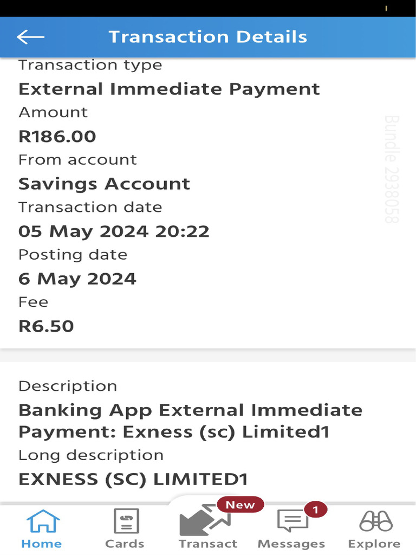This screenshot has height=555, width=416.
Task: Tap the Explore binoculars icon
Action: (x=375, y=522)
